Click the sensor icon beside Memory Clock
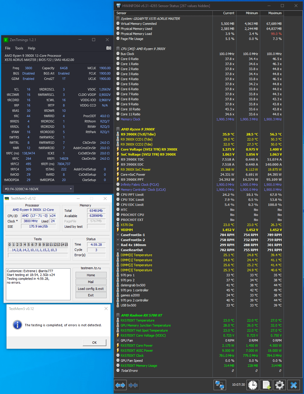 118,119
